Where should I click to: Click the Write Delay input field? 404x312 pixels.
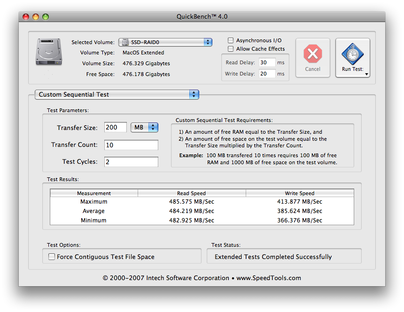coord(267,74)
